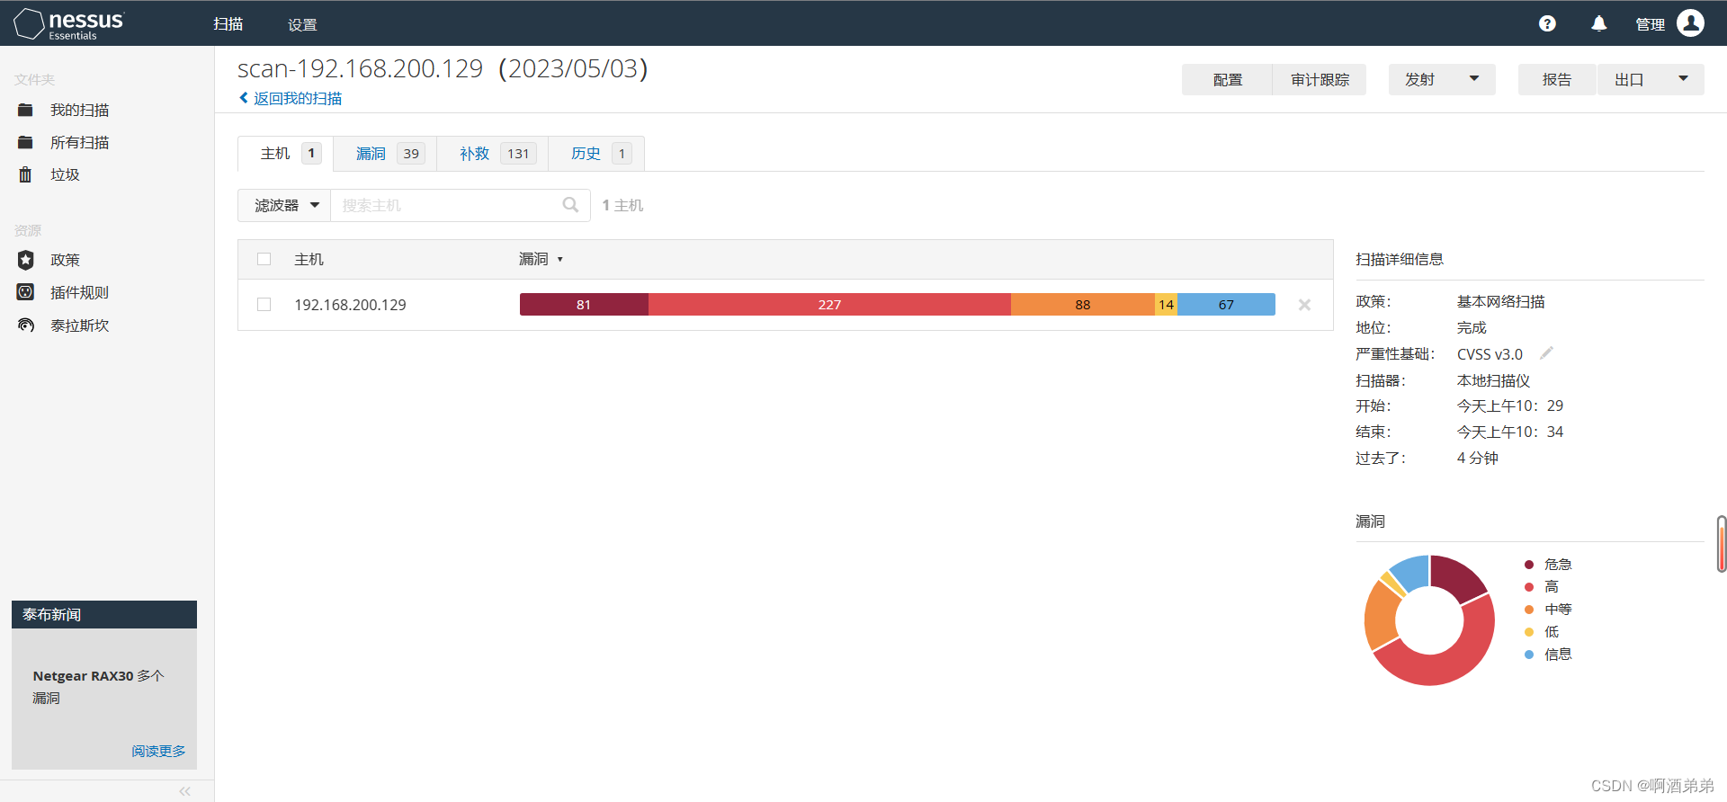Open the 插件规则 page label
Viewport: 1727px width, 802px height.
click(x=79, y=292)
